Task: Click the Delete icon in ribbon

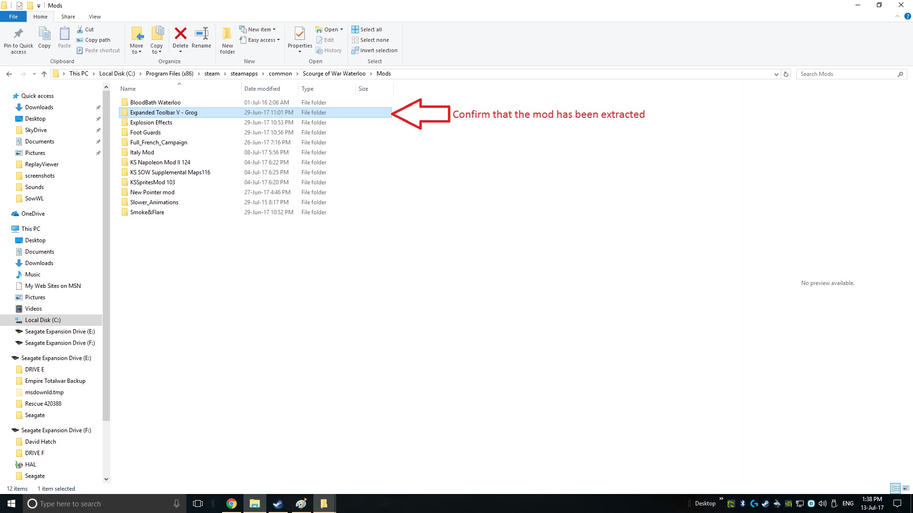Action: 180,34
